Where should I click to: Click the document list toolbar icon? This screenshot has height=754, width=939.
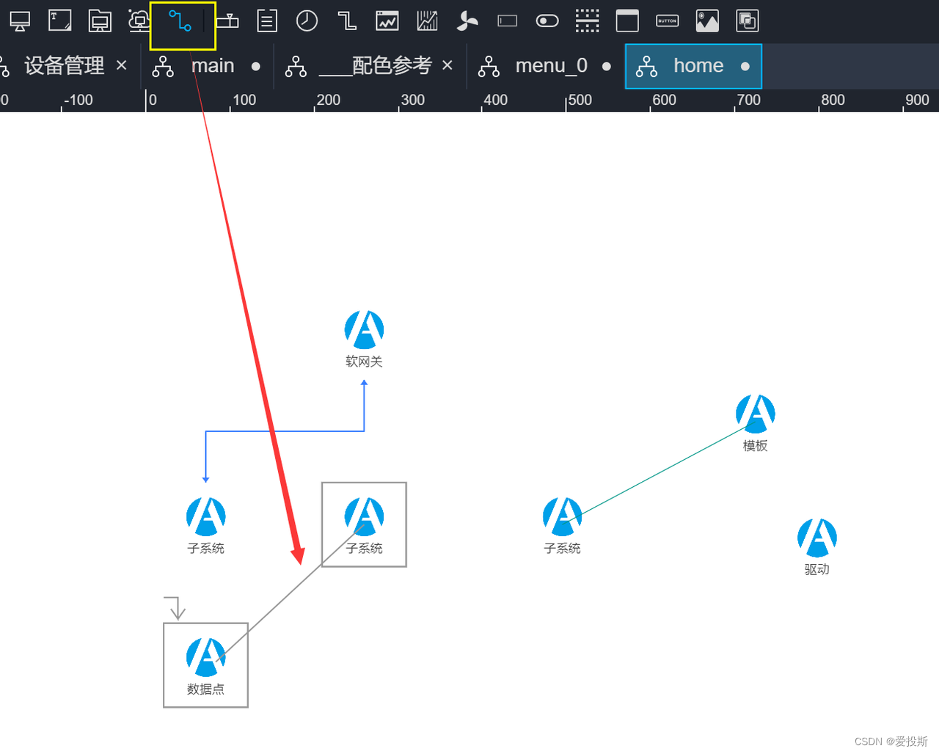267,21
